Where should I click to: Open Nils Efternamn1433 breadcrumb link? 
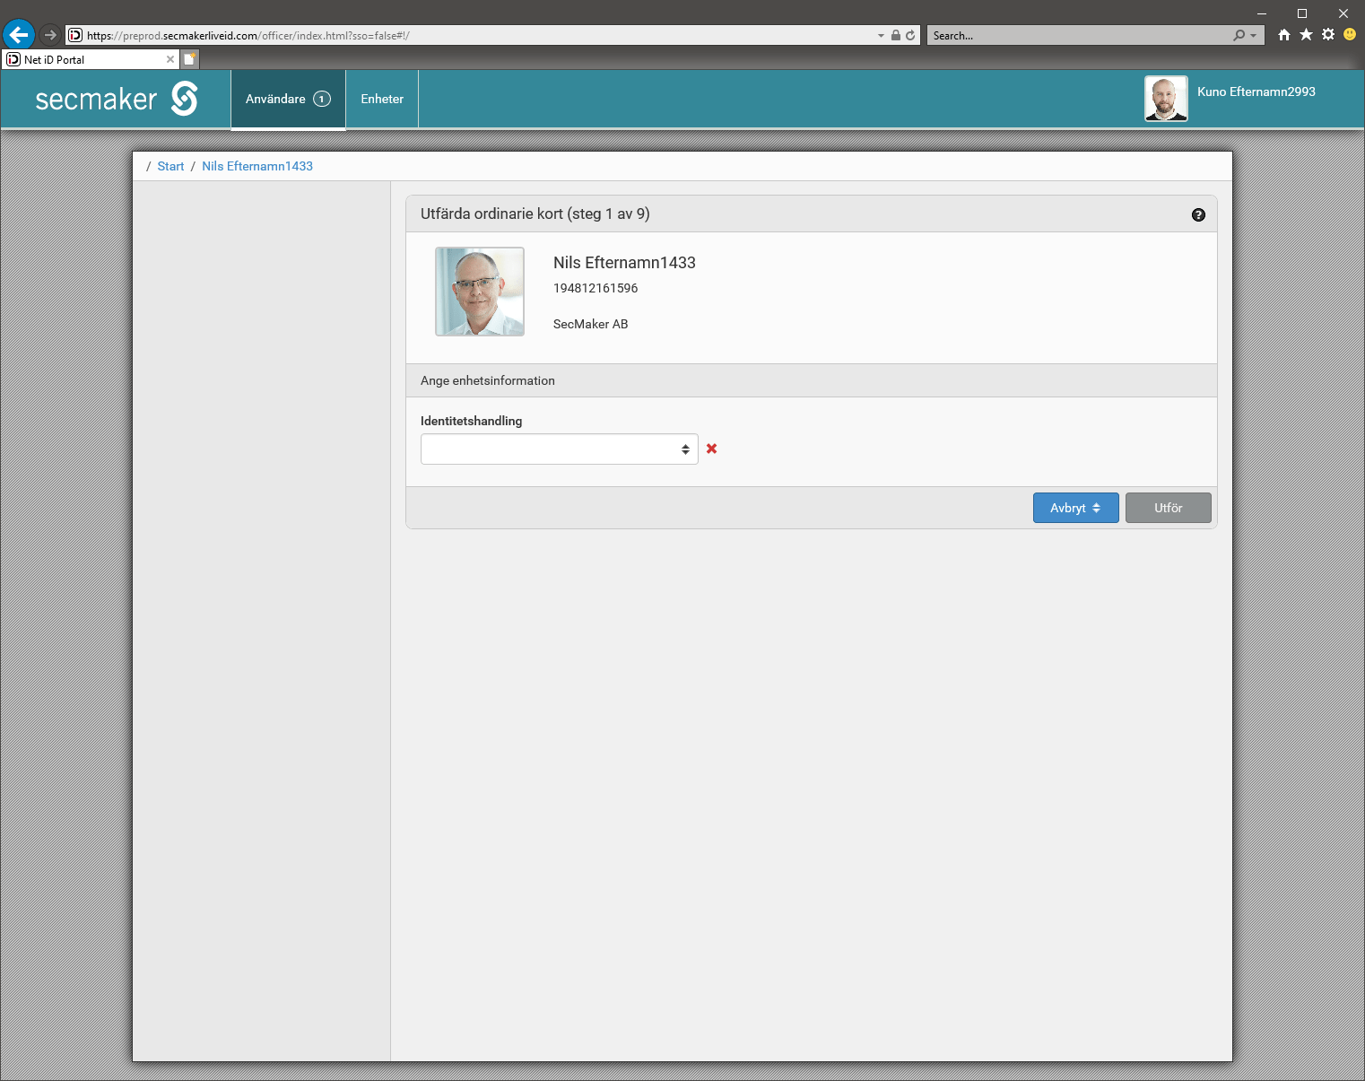pos(257,166)
